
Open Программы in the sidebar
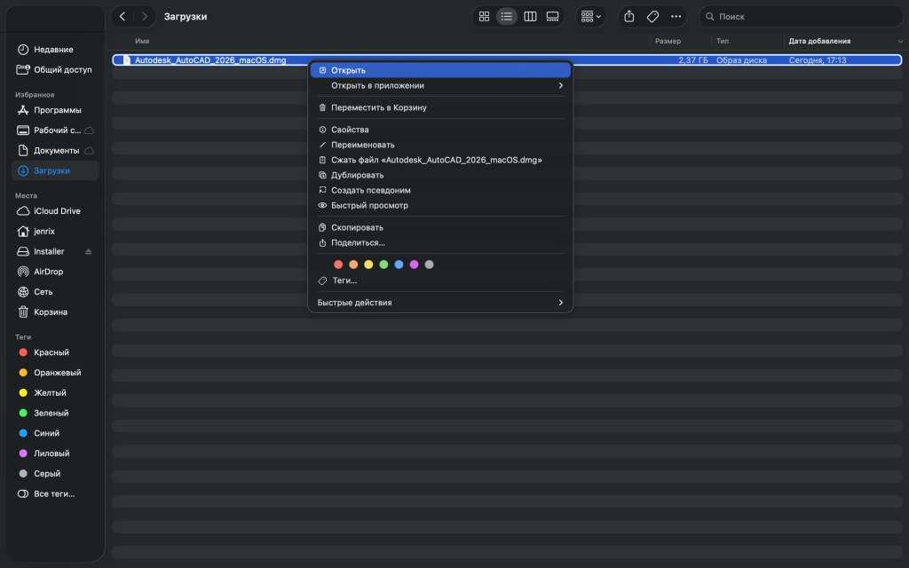coord(55,110)
